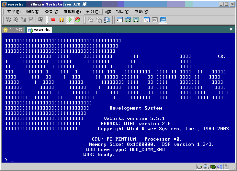Open the Snapshot Manager wrench-clock icon
Screen dimensions: 237x171
coord(107,20)
